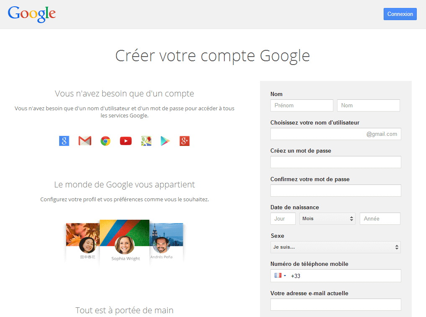This screenshot has width=426, height=317.
Task: Click the blue Google Search icon
Action: (x=64, y=141)
